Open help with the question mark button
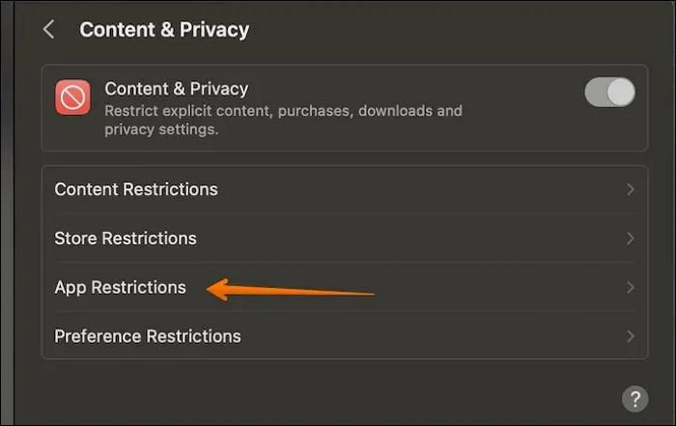 tap(634, 398)
